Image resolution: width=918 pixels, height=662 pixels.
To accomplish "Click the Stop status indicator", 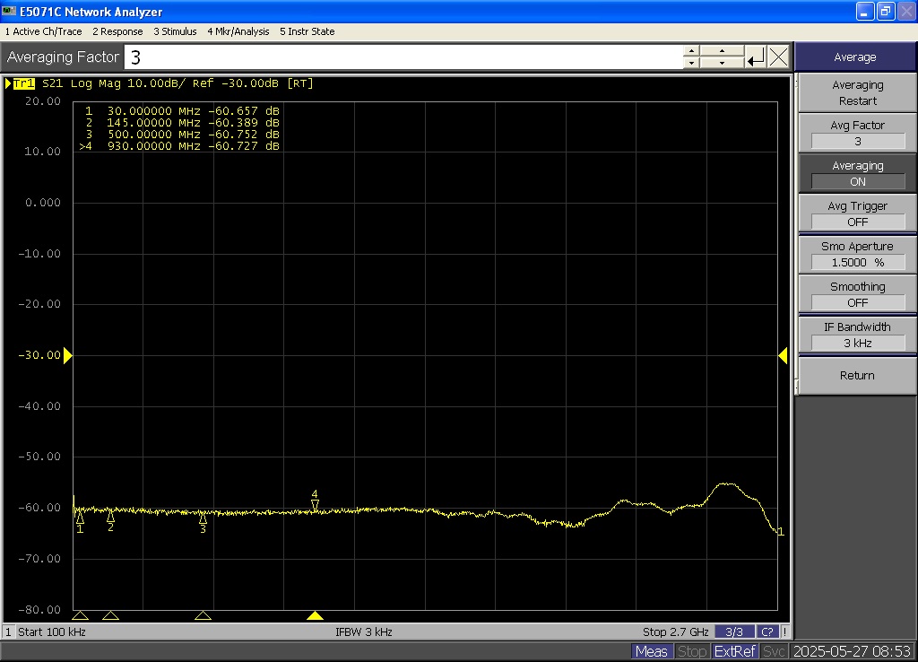I will coord(691,651).
